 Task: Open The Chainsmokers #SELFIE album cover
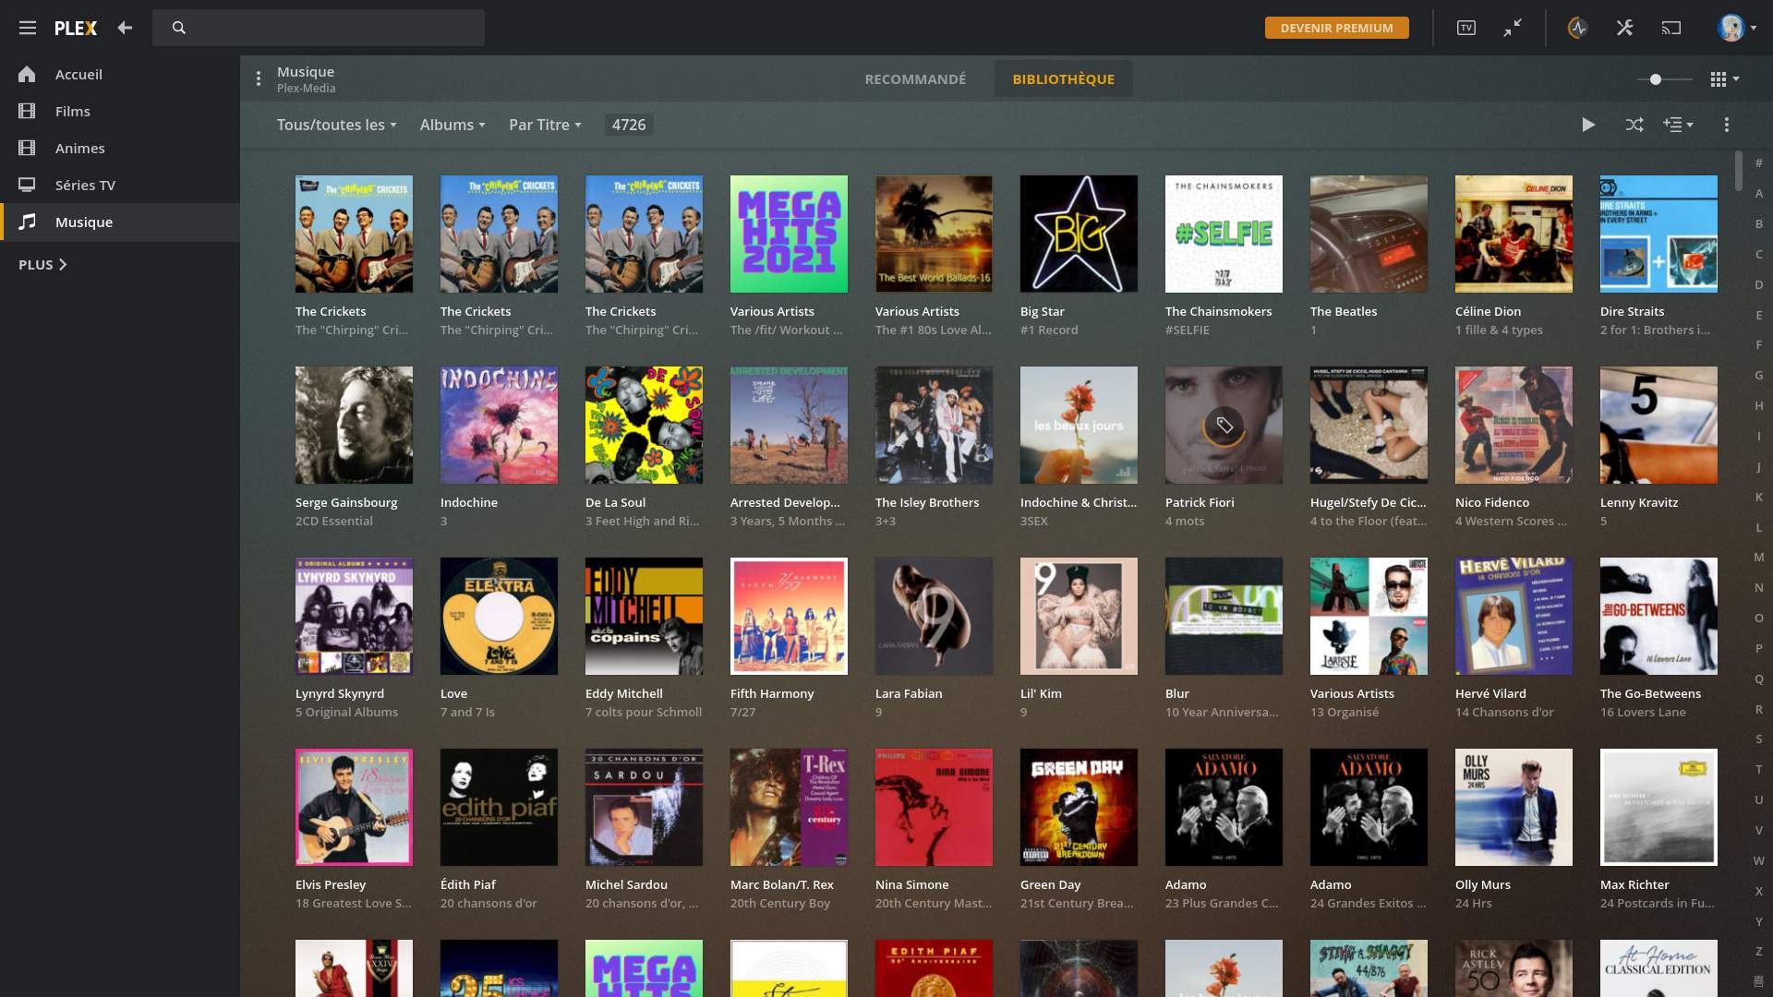[x=1224, y=234]
